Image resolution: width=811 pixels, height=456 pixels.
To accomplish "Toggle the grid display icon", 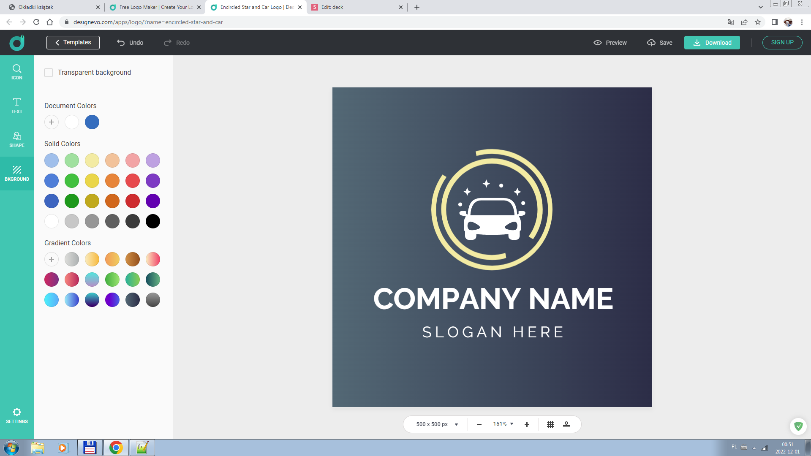I will [x=550, y=424].
